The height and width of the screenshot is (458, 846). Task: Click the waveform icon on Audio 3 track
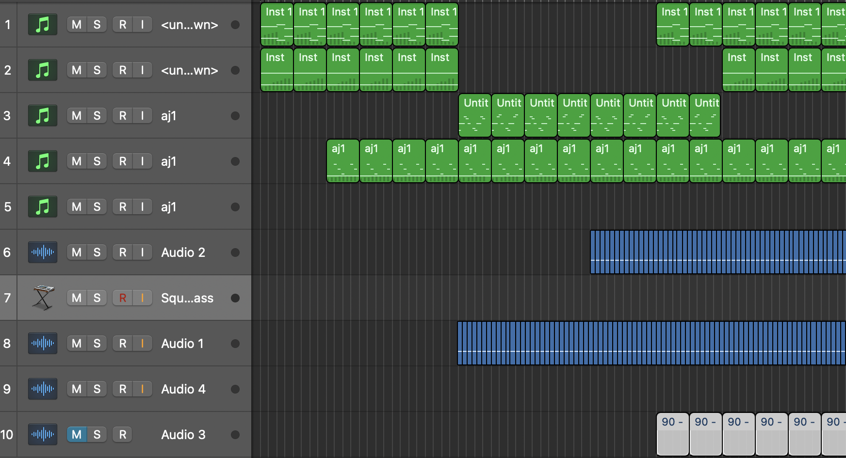point(43,435)
